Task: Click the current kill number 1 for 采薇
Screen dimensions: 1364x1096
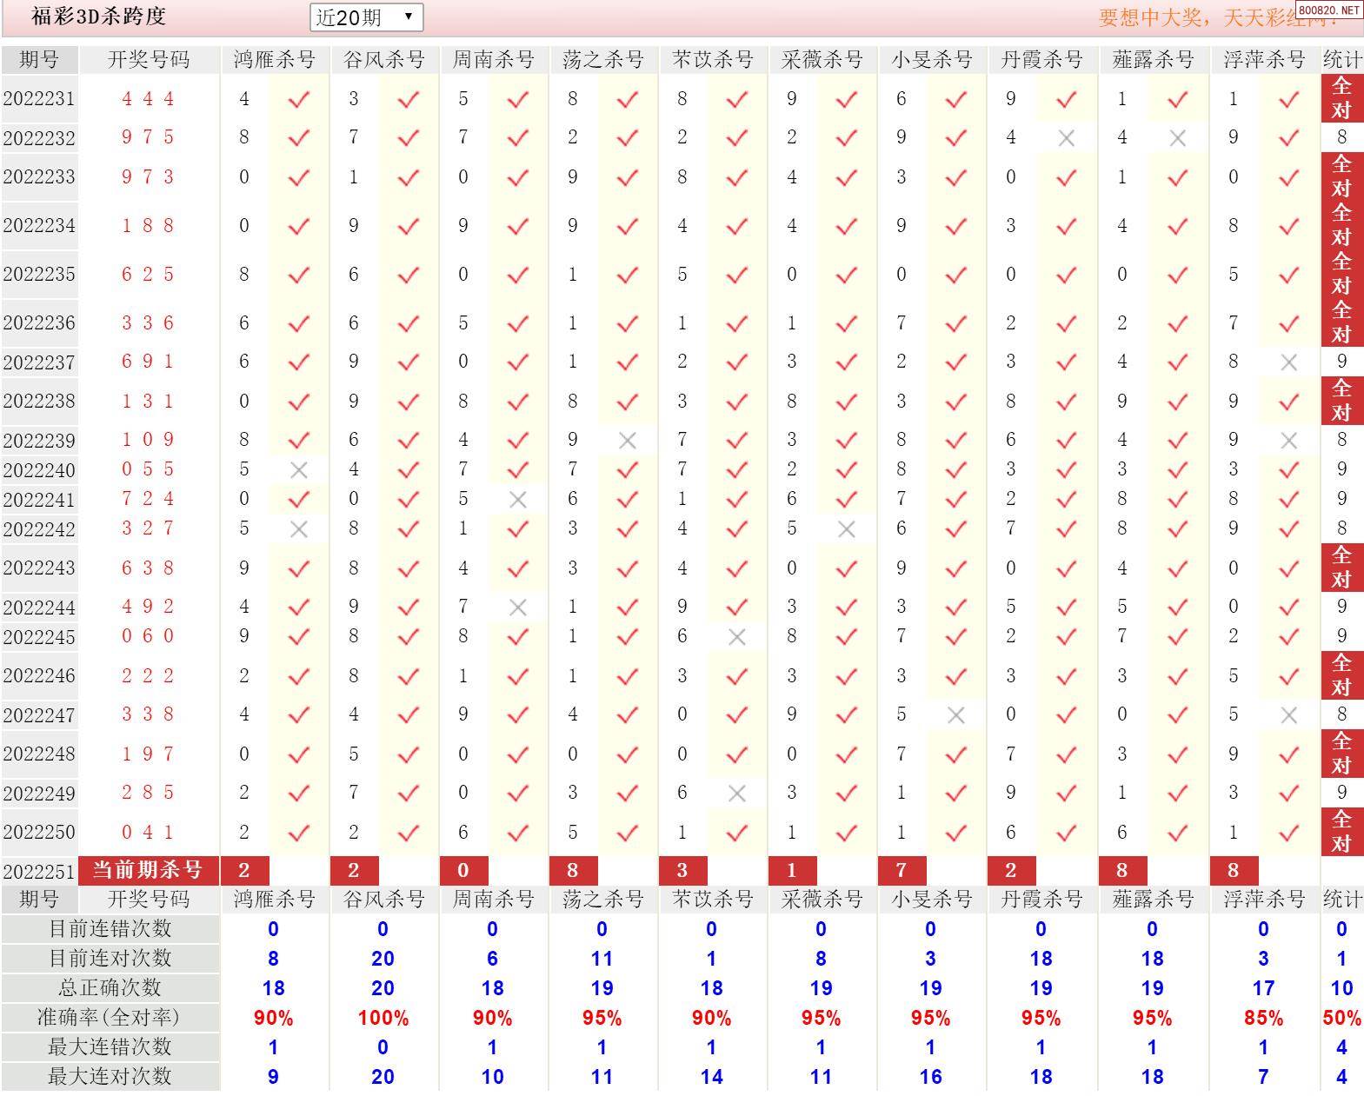Action: tap(791, 870)
